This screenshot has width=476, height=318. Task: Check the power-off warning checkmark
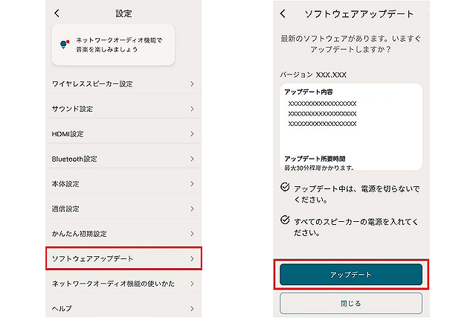pos(285,188)
